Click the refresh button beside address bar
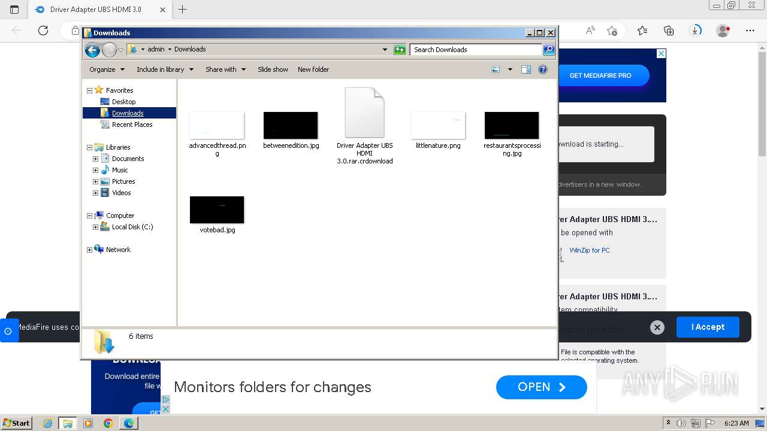767x431 pixels. coord(400,50)
